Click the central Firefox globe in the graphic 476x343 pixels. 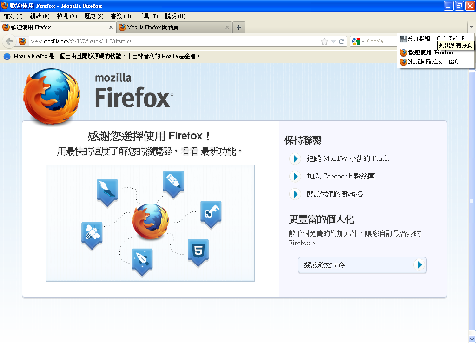(151, 222)
